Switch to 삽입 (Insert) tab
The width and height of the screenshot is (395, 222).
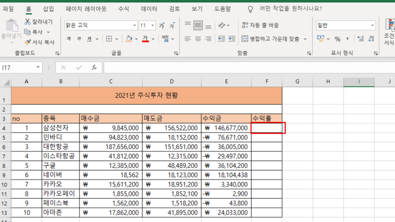(48, 9)
